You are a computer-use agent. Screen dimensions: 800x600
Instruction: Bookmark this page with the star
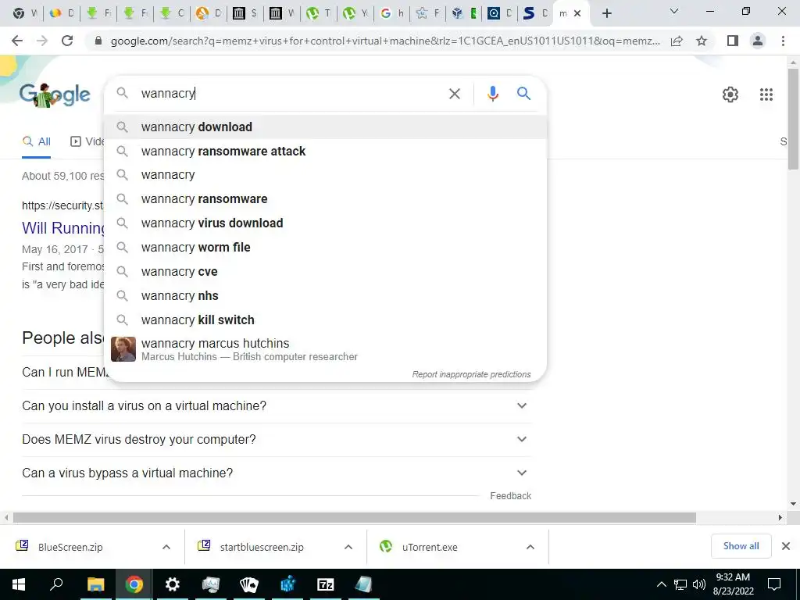coord(702,41)
